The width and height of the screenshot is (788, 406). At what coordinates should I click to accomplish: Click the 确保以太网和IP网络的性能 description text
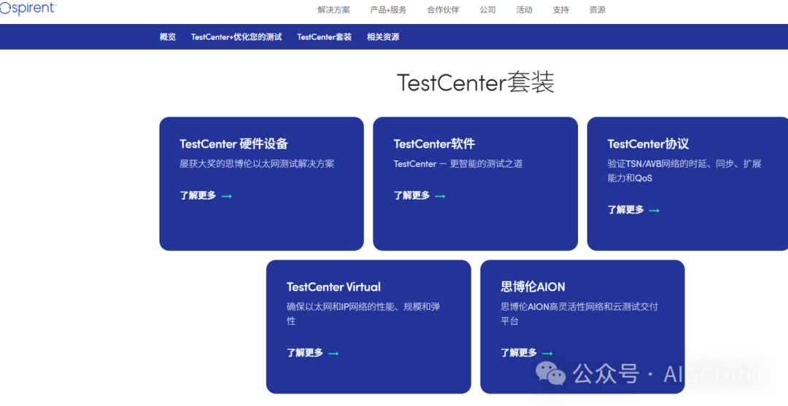(363, 313)
